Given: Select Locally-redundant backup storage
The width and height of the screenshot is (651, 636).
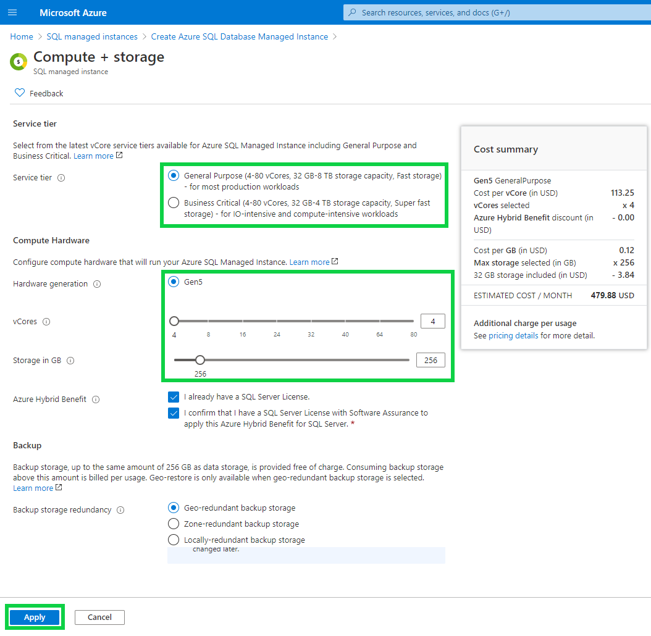Looking at the screenshot, I should click(174, 540).
